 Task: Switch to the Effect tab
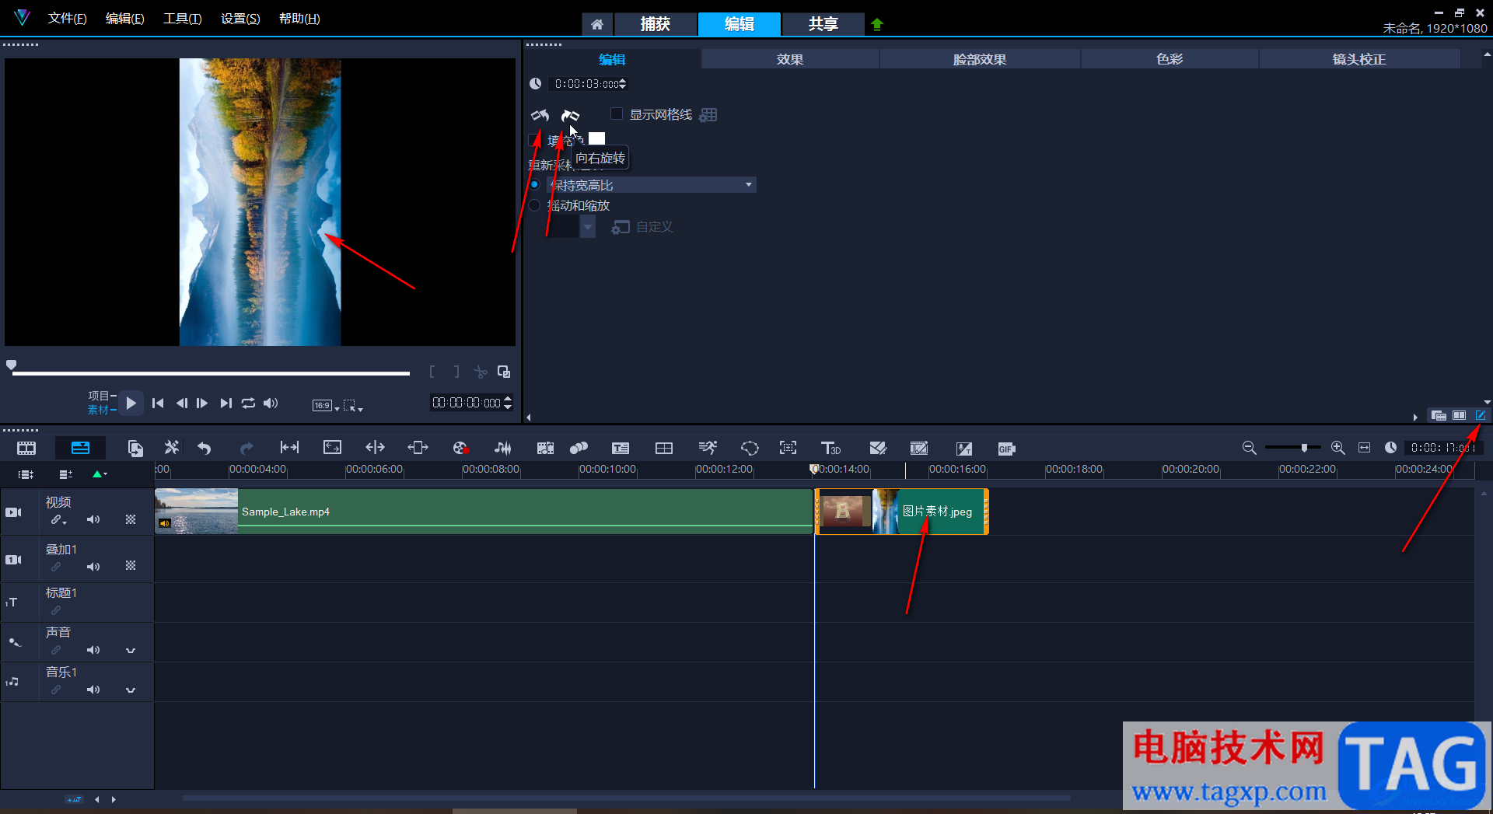pyautogui.click(x=790, y=59)
